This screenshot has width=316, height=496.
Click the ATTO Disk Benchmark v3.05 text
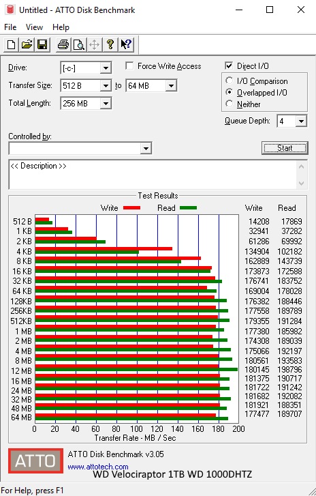(116, 454)
